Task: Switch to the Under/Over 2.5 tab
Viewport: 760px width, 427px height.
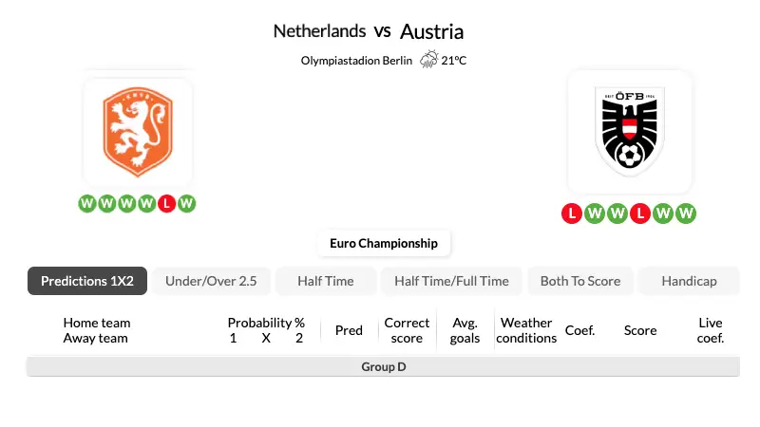Action: (211, 281)
